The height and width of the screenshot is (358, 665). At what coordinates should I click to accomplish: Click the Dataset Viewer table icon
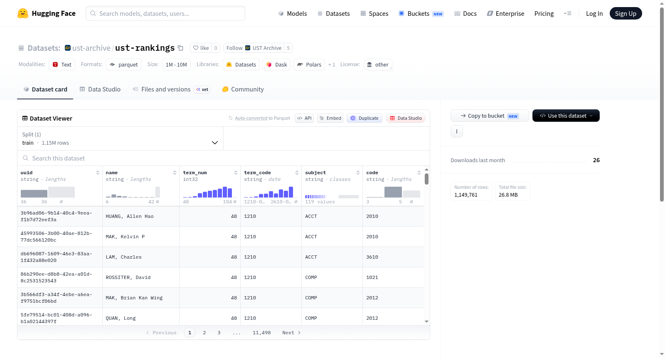[x=25, y=118]
